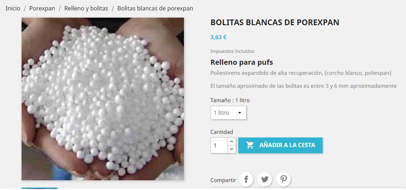Viewport: 406px width, 190px height.
Task: Click the Relleno para pufs heading
Action: 241,63
